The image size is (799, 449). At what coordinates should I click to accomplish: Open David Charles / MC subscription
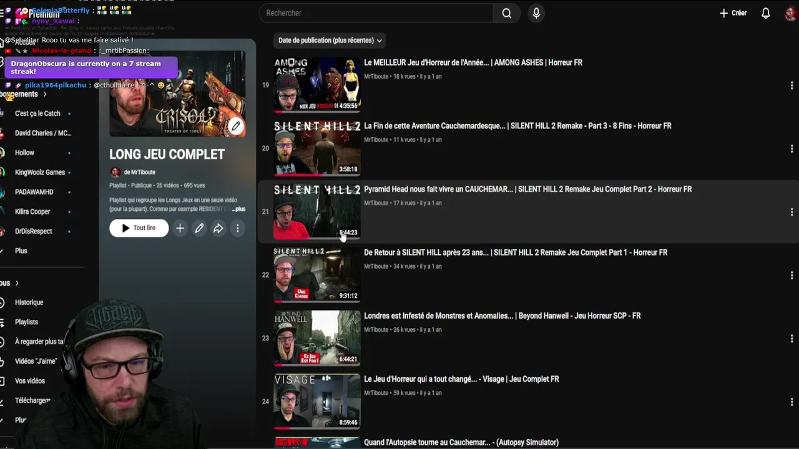pyautogui.click(x=42, y=133)
